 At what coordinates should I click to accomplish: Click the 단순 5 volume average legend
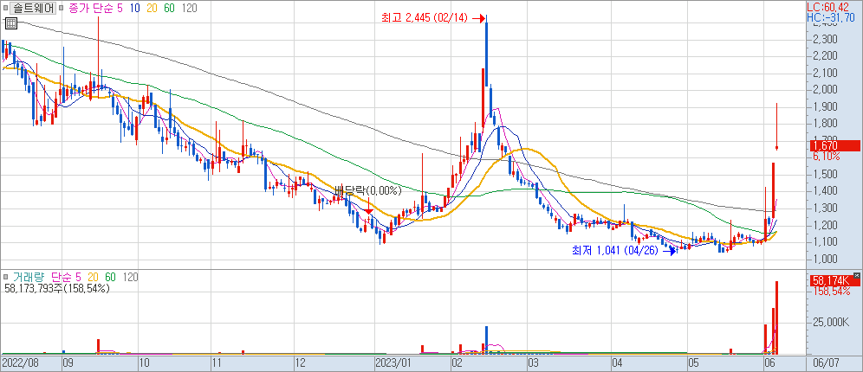[x=66, y=278]
